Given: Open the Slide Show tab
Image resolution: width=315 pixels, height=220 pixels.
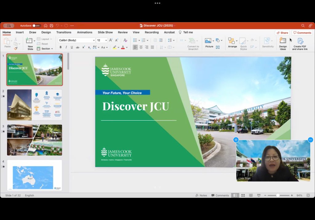Looking at the screenshot, I should [105, 32].
